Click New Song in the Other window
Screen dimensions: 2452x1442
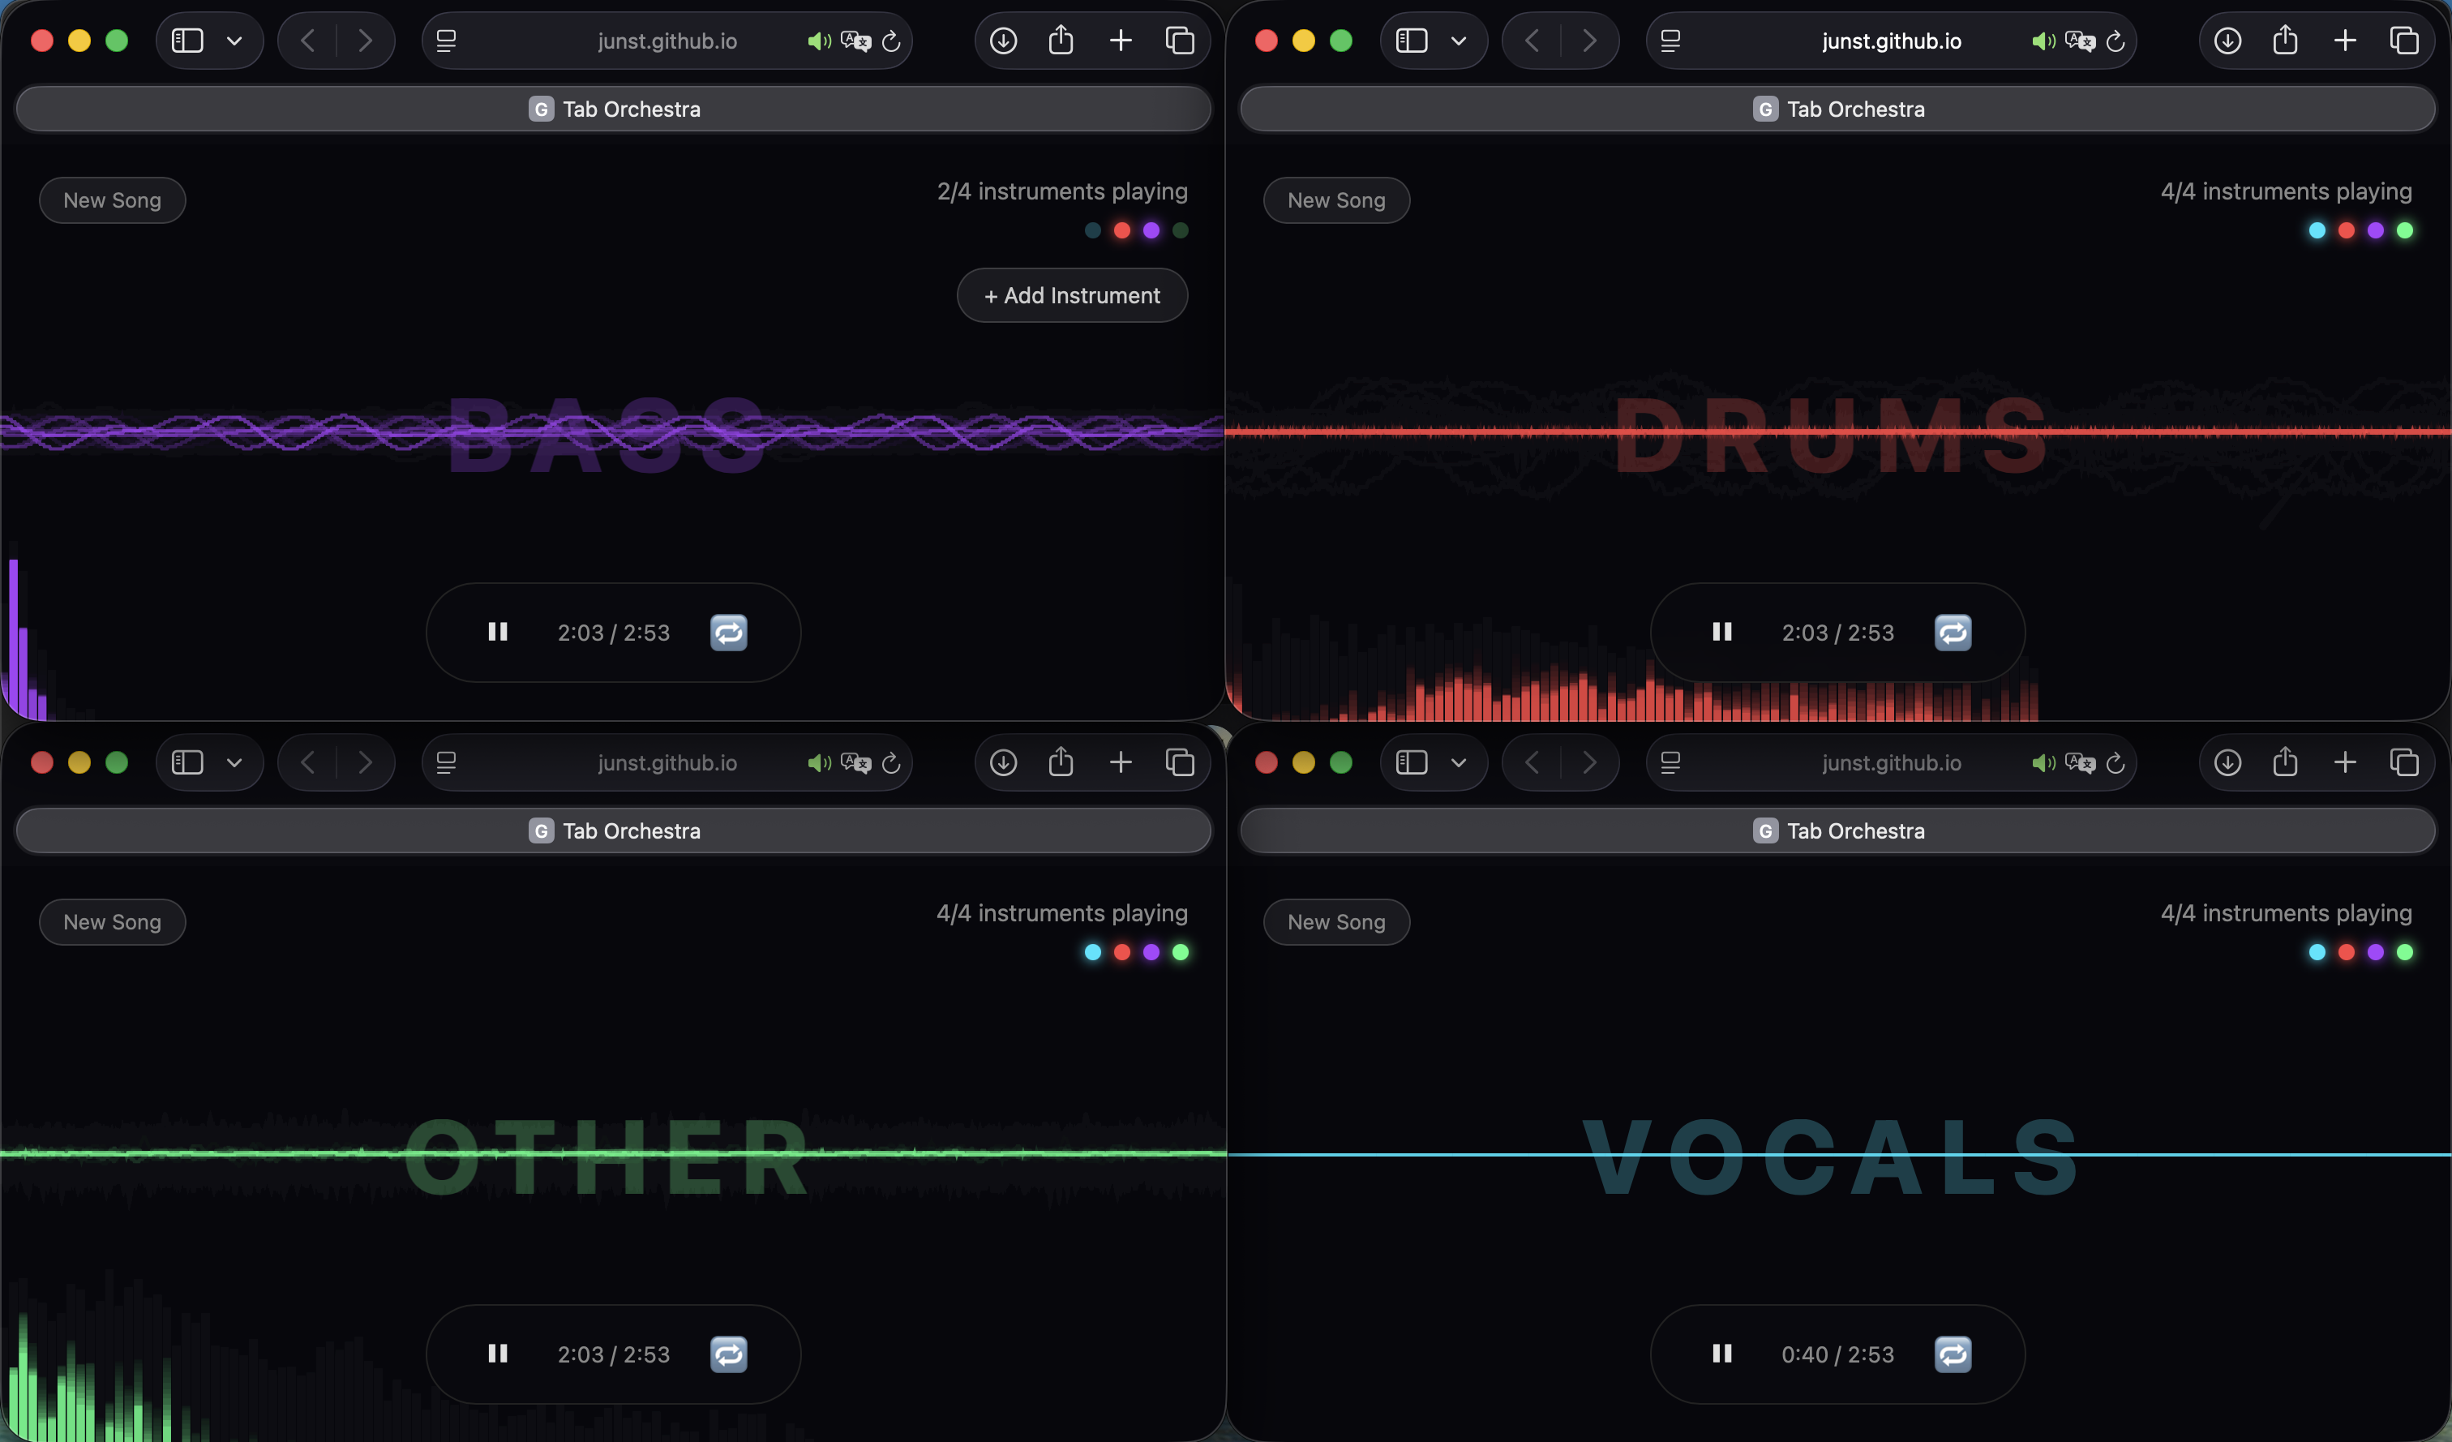tap(112, 921)
